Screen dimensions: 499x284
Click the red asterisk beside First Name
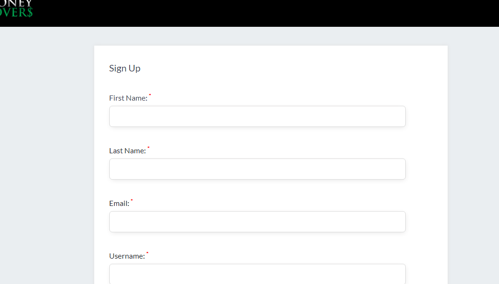point(150,95)
